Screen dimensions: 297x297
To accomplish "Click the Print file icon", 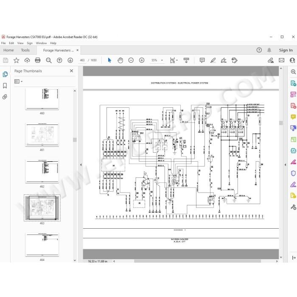I will (x=38, y=60).
